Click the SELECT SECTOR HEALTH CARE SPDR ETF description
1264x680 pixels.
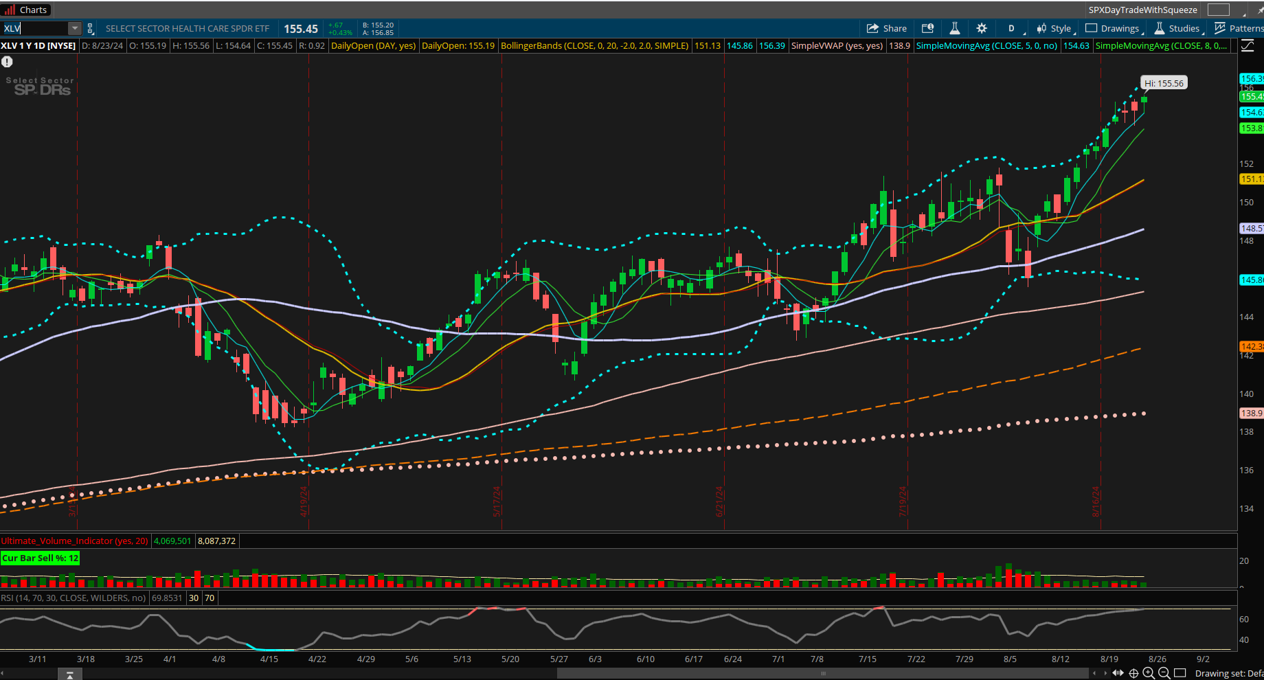point(188,29)
